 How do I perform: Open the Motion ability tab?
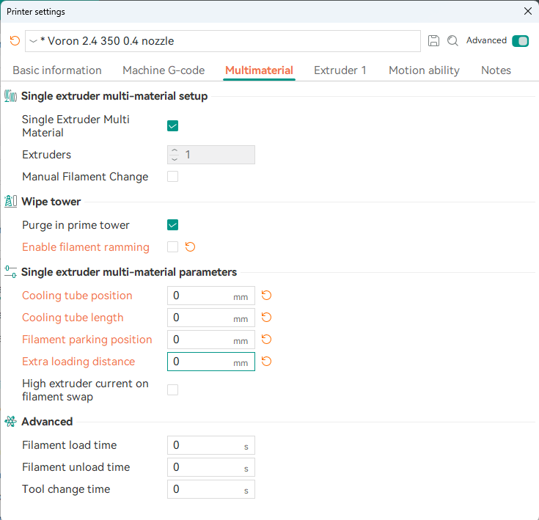pyautogui.click(x=424, y=70)
